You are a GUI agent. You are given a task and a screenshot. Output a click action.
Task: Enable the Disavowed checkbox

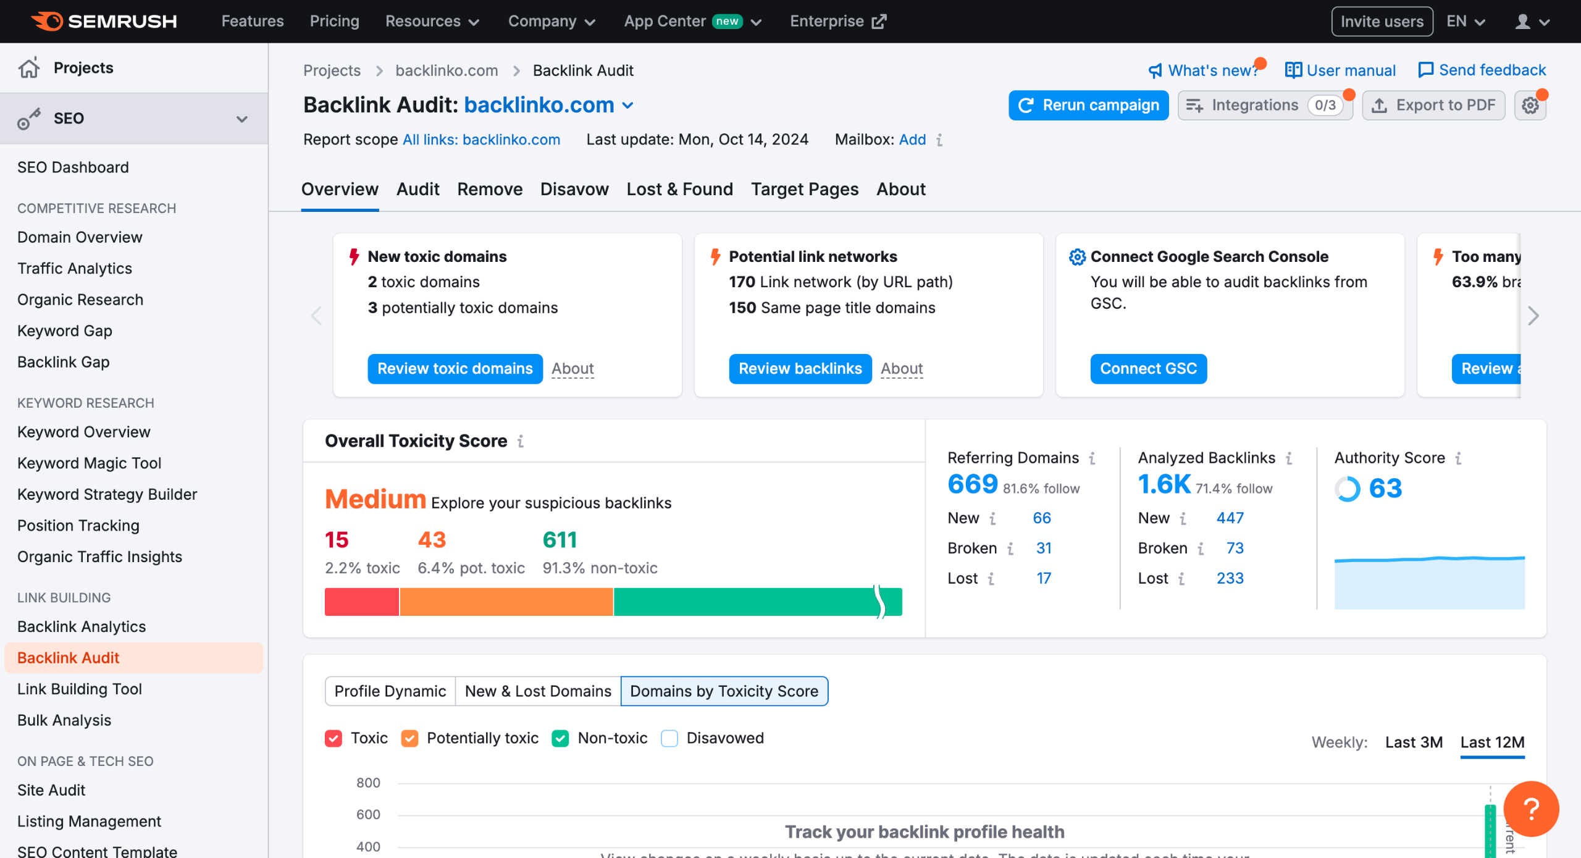[669, 738]
